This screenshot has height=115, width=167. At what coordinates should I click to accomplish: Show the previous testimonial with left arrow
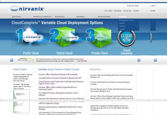12,60
